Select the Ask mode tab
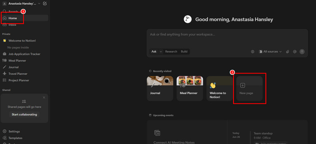 pos(154,52)
